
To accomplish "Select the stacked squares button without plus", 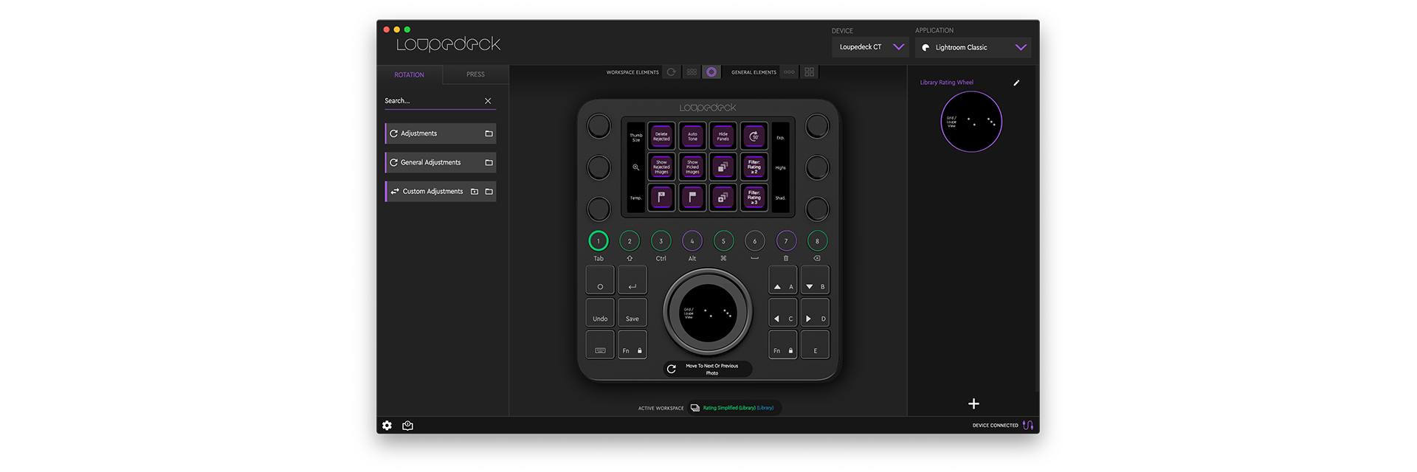I will point(723,167).
